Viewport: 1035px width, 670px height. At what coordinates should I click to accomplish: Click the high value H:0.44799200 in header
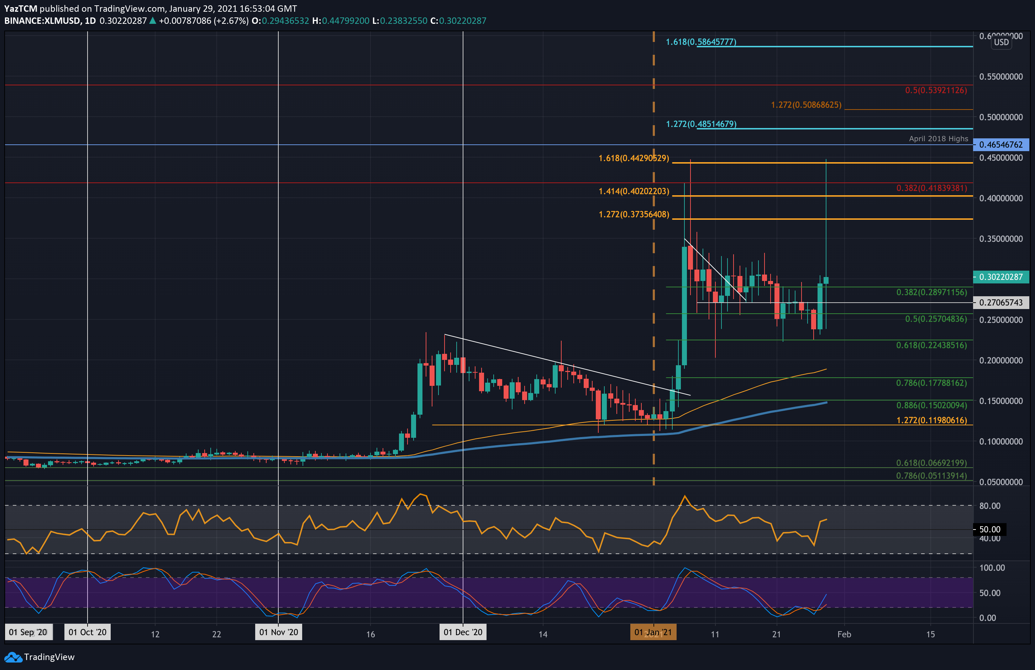341,21
